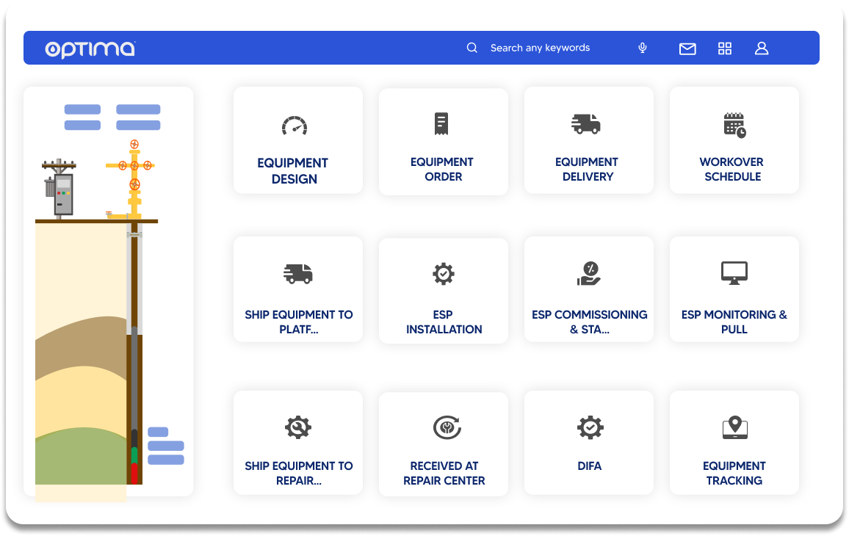Select the EQUIPMENT DELIVERY label
The height and width of the screenshot is (536, 849).
pos(587,170)
